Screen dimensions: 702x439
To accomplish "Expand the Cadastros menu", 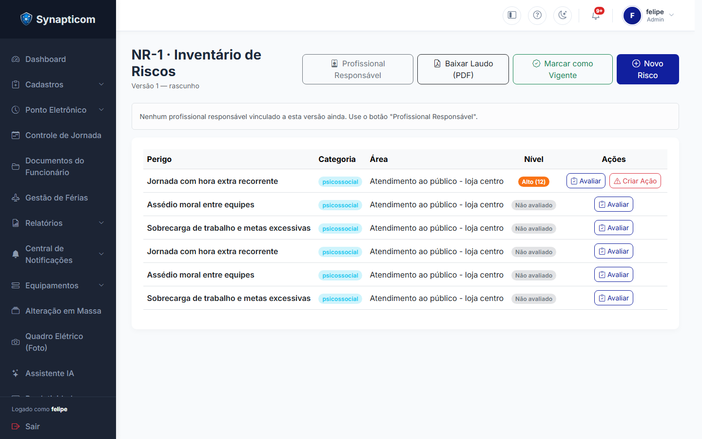I will (58, 84).
